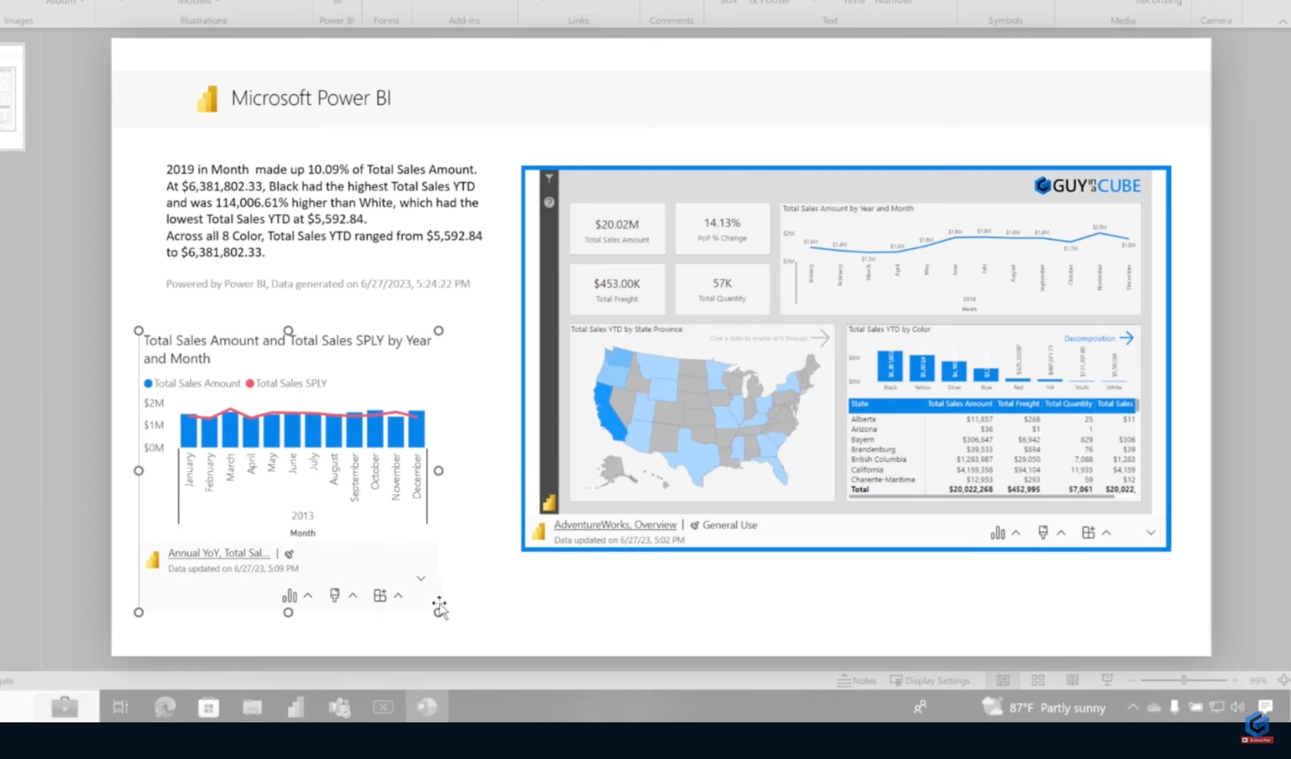
Task: Expand Data options chevron under left chart
Action: pyautogui.click(x=308, y=596)
